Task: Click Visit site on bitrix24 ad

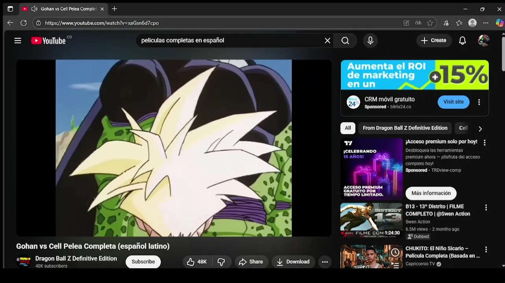Action: pyautogui.click(x=453, y=102)
